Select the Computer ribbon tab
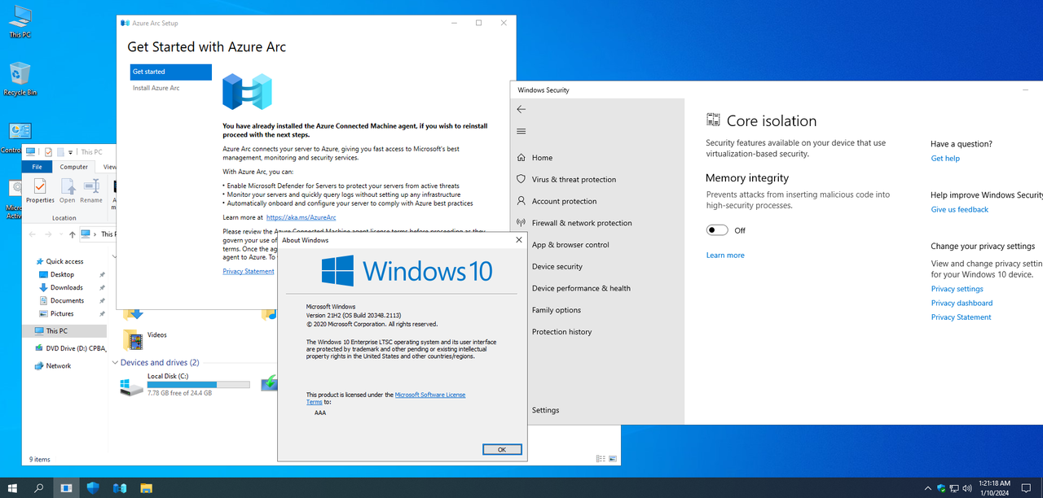 click(74, 167)
